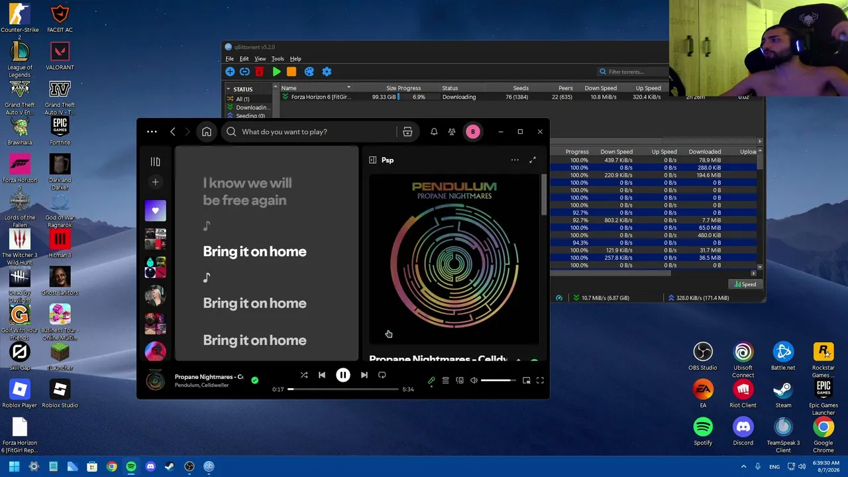Open Friend Activity in Spotify

pyautogui.click(x=452, y=132)
